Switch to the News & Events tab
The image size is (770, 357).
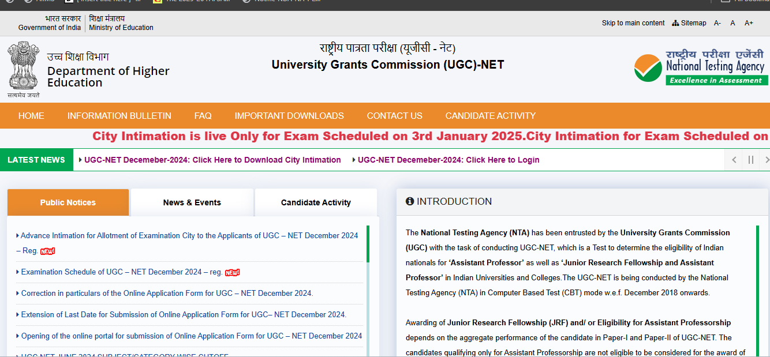(x=192, y=202)
